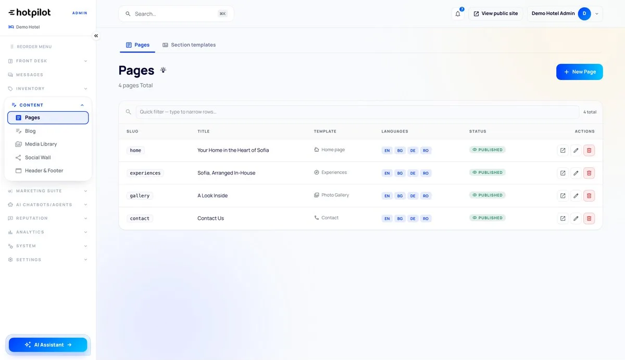Click the 'gallery' slug cell
The image size is (625, 360).
(x=140, y=196)
